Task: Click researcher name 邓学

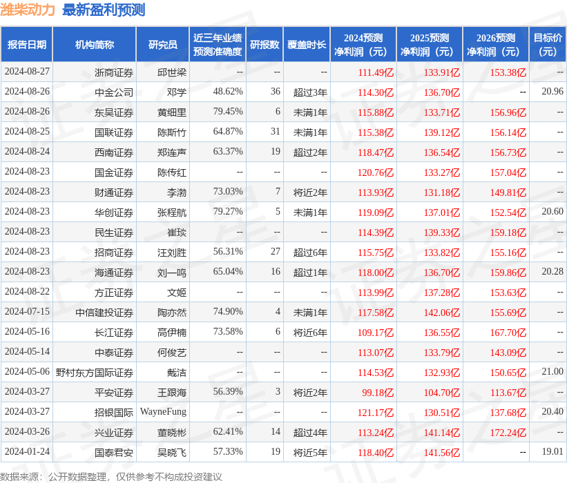Action: point(177,92)
